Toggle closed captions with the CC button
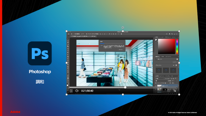Image resolution: width=206 pixels, height=116 pixels. pos(169,91)
